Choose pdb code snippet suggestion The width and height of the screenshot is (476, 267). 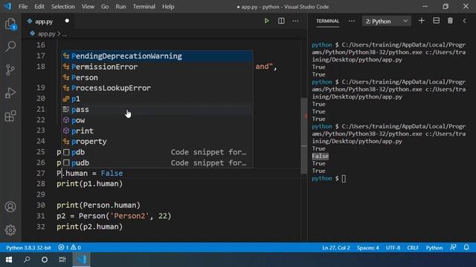point(157,152)
